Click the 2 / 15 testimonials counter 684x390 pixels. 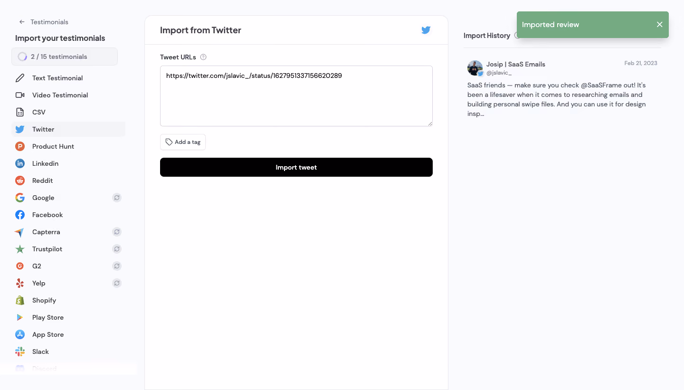pos(65,57)
